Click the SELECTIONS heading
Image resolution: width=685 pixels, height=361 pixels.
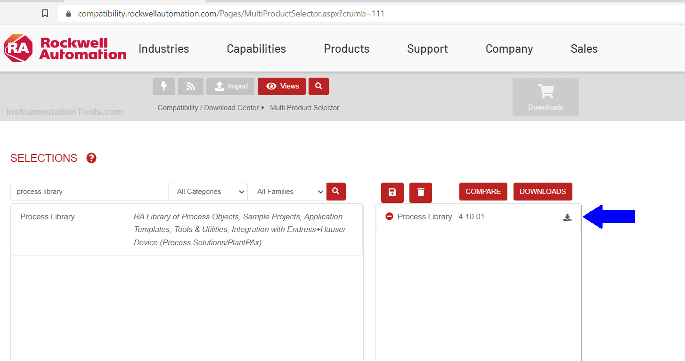pyautogui.click(x=44, y=158)
